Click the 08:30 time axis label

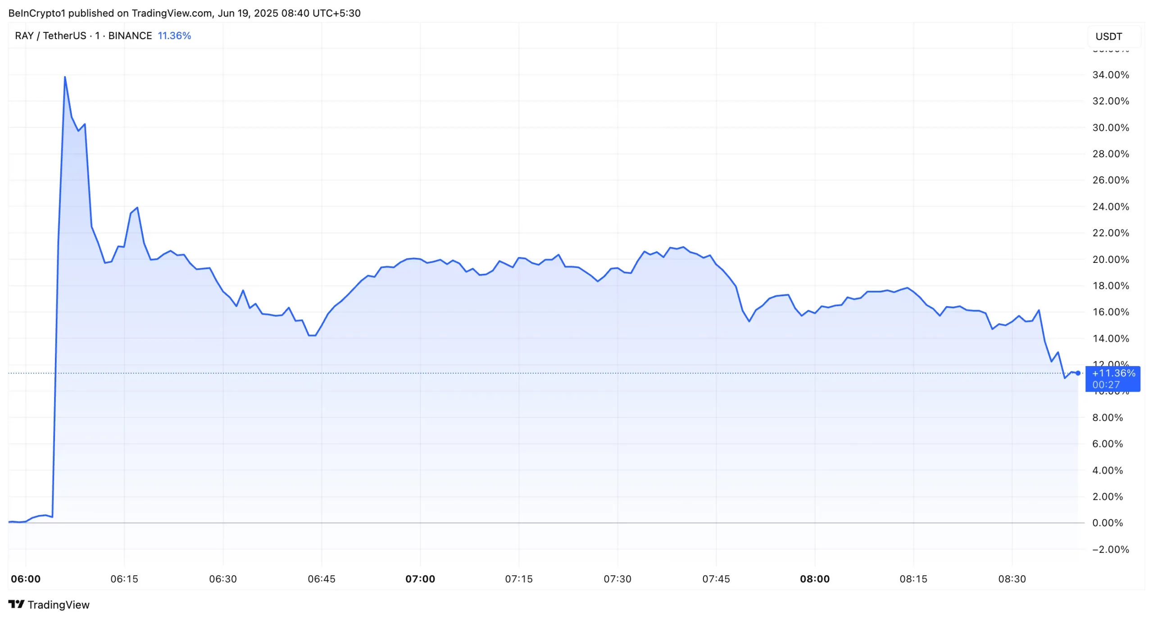1012,578
